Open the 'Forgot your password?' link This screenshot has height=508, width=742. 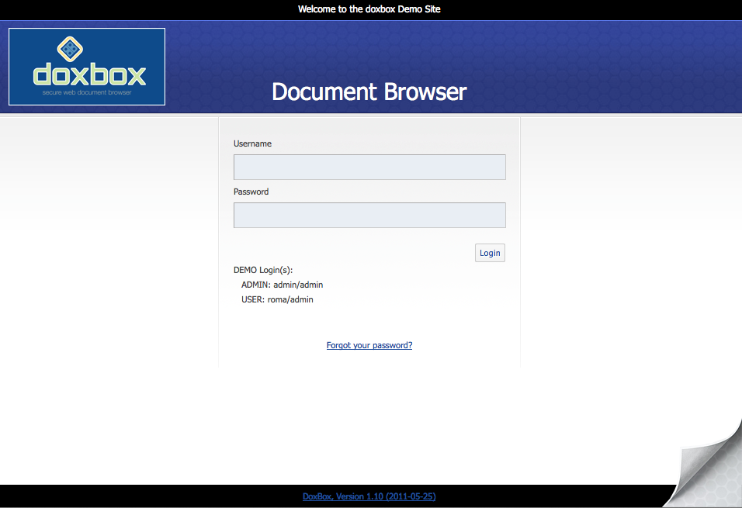click(369, 345)
